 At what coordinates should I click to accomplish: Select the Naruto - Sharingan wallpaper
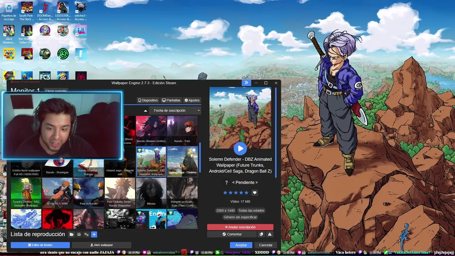coord(57,168)
